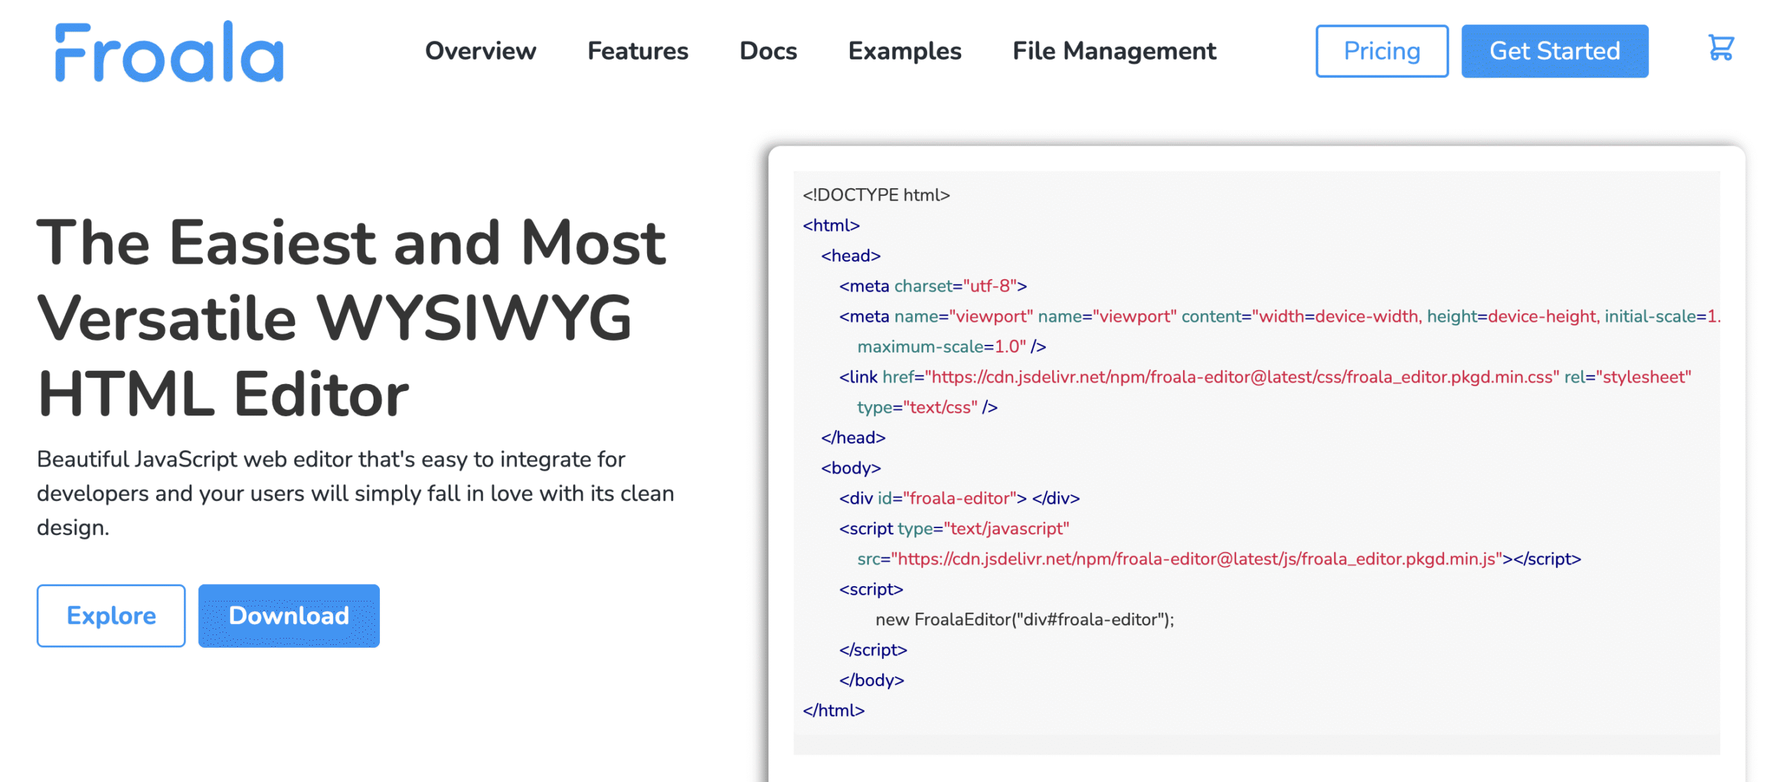Select Examples in the navigation bar
Image resolution: width=1791 pixels, height=782 pixels.
904,51
